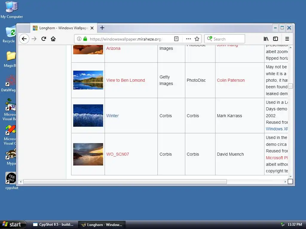Click the Winter wallpaper thumbnail
This screenshot has width=306, height=229.
click(x=88, y=115)
